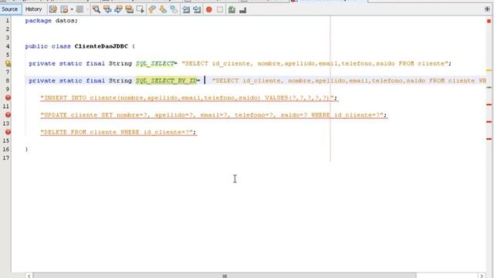
Task: Toggle Bookmark on current line
Action: point(174,9)
